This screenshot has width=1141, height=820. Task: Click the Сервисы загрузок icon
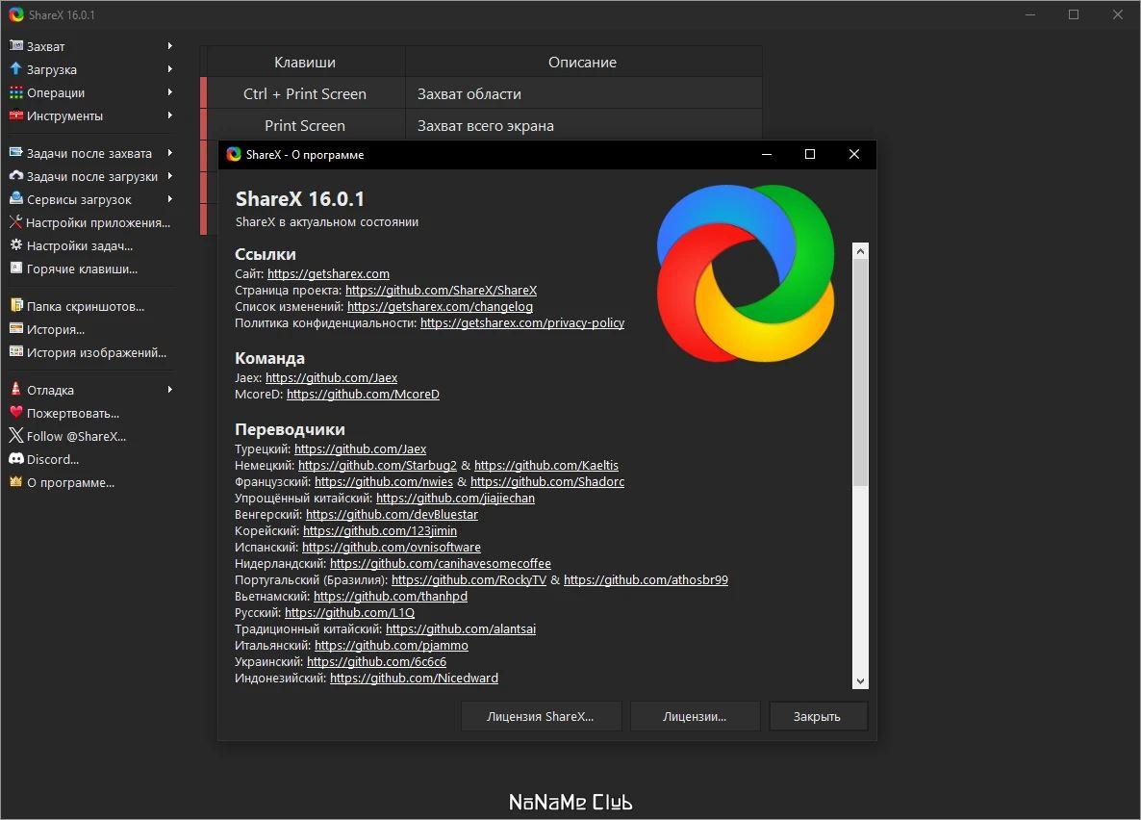tap(16, 199)
